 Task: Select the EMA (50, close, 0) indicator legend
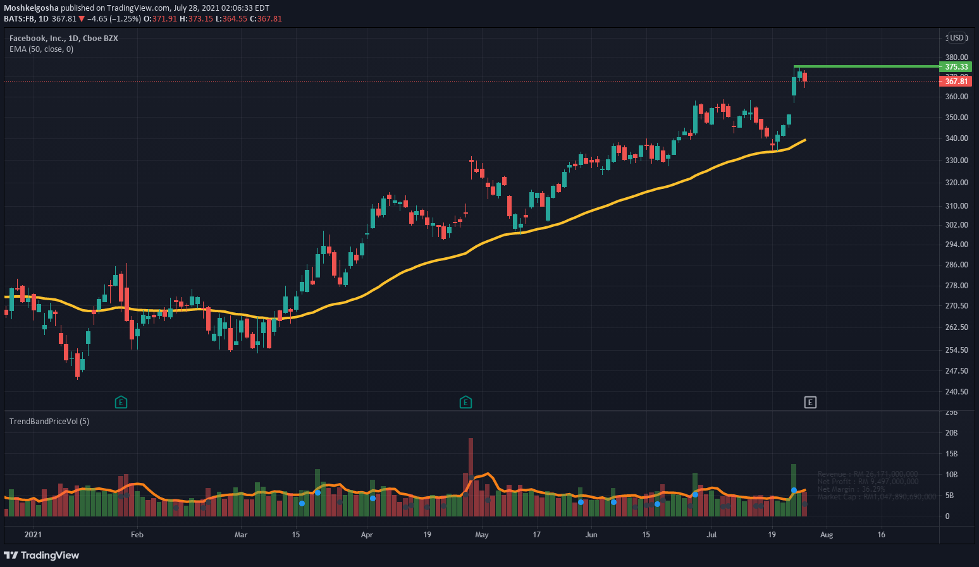[x=41, y=49]
